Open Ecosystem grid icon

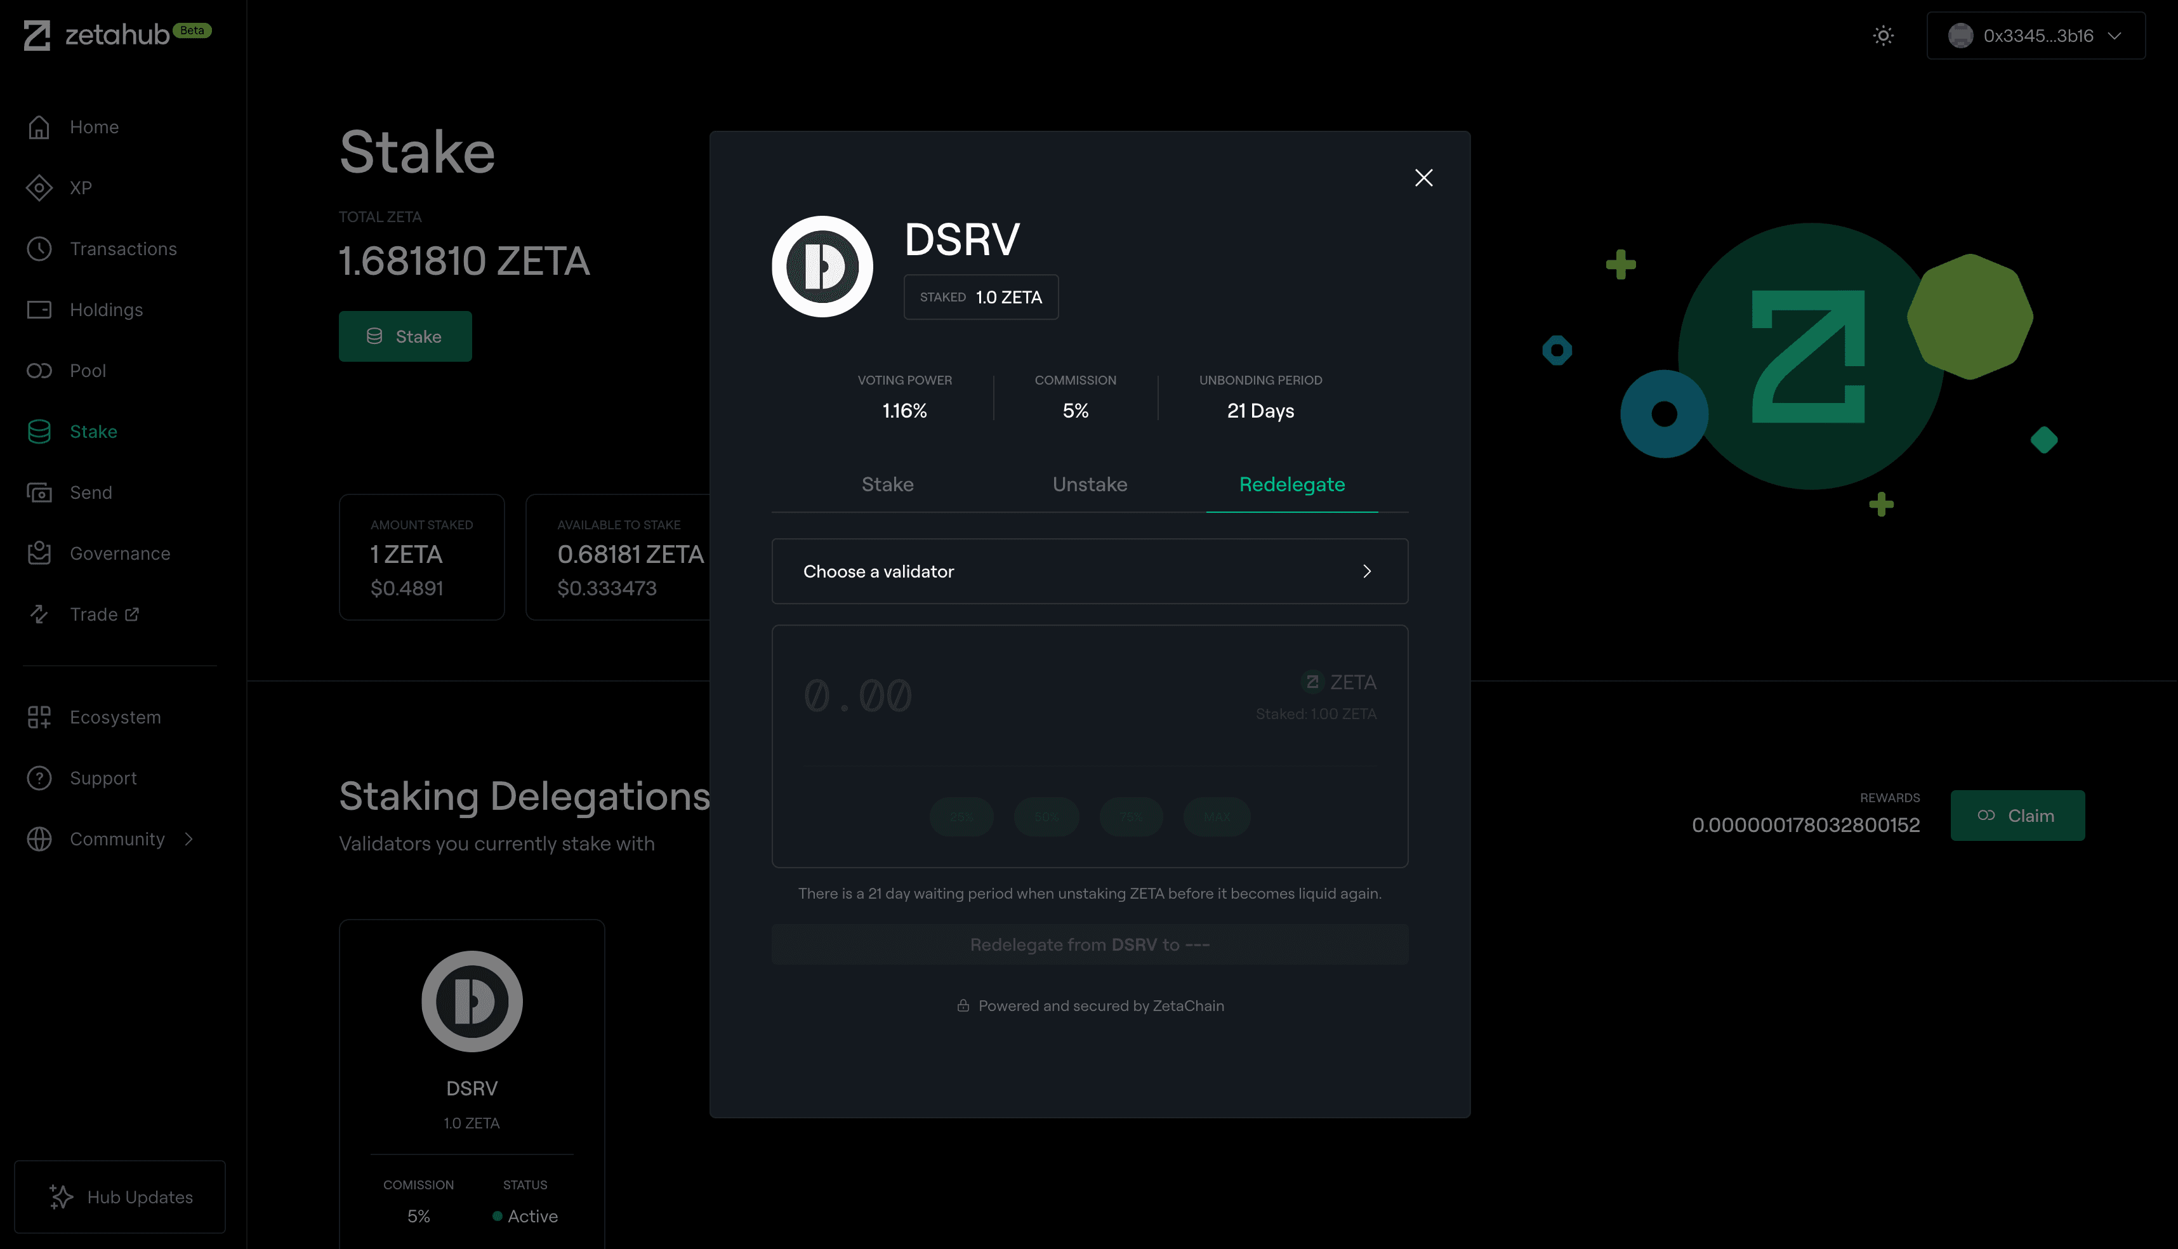[x=39, y=717]
